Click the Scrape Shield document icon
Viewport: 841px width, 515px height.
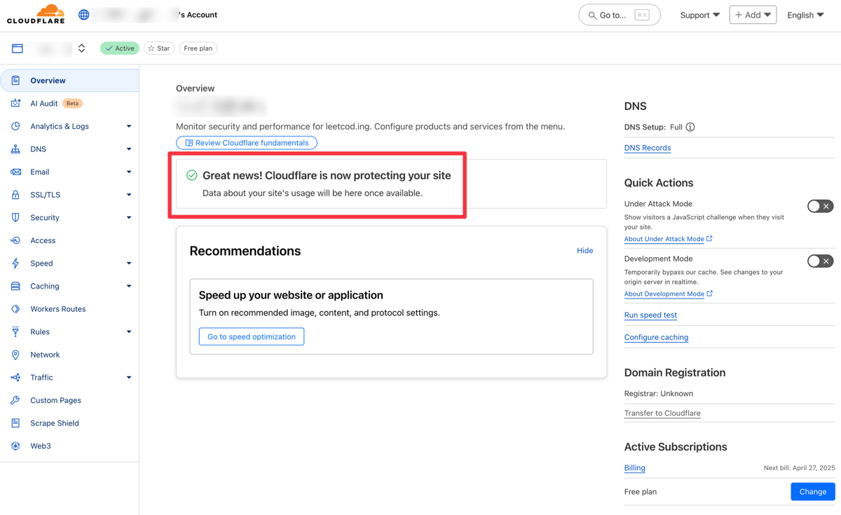click(x=15, y=423)
